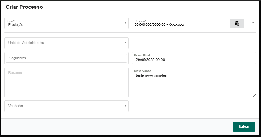
Task: Open the Unidade Administrativa dropdown arrow
Action: [x=126, y=43]
